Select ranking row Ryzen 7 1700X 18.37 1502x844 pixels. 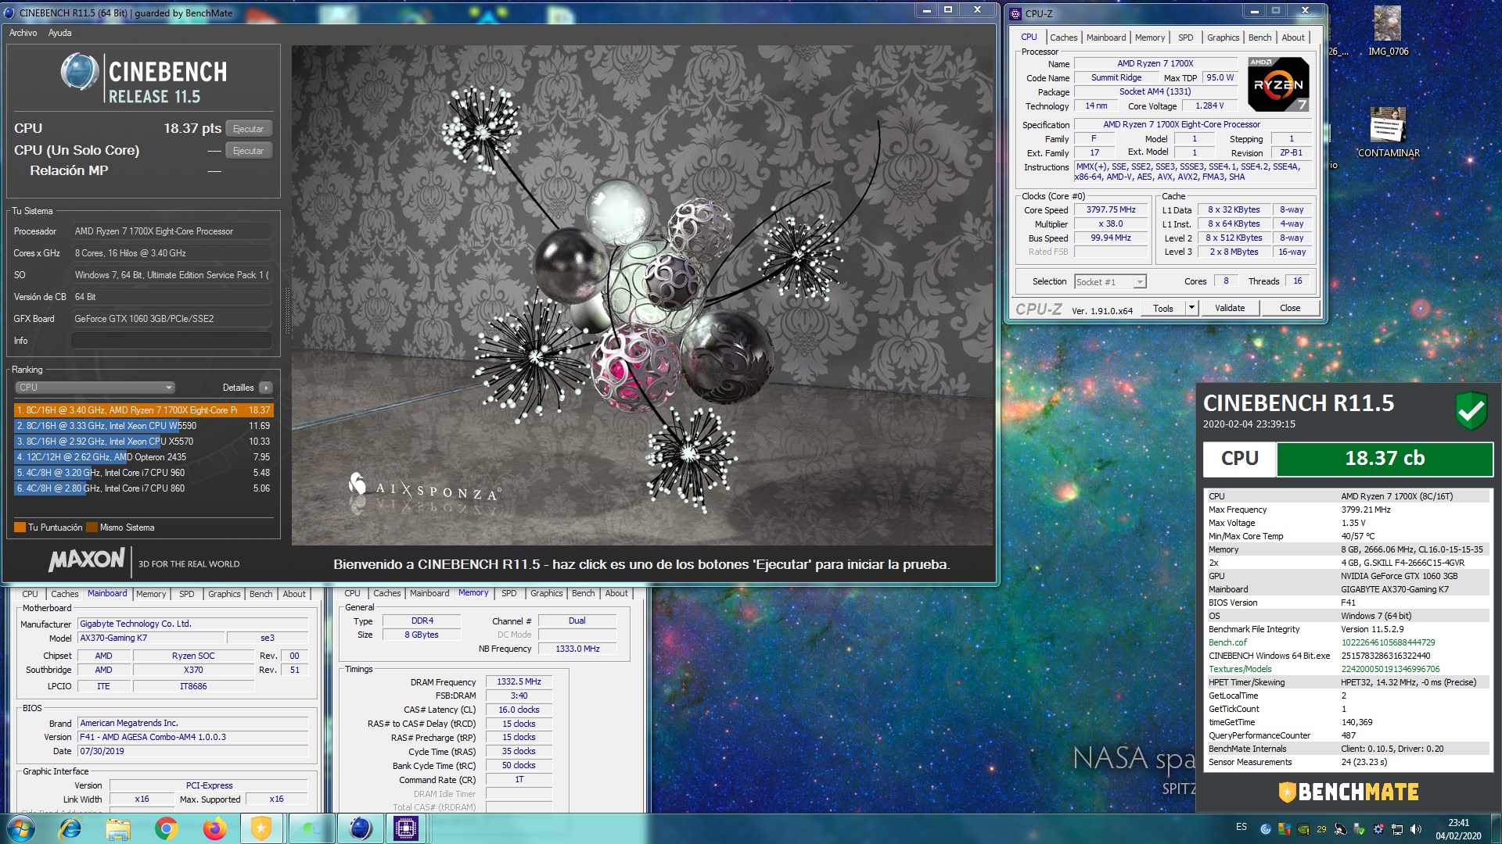(x=143, y=410)
